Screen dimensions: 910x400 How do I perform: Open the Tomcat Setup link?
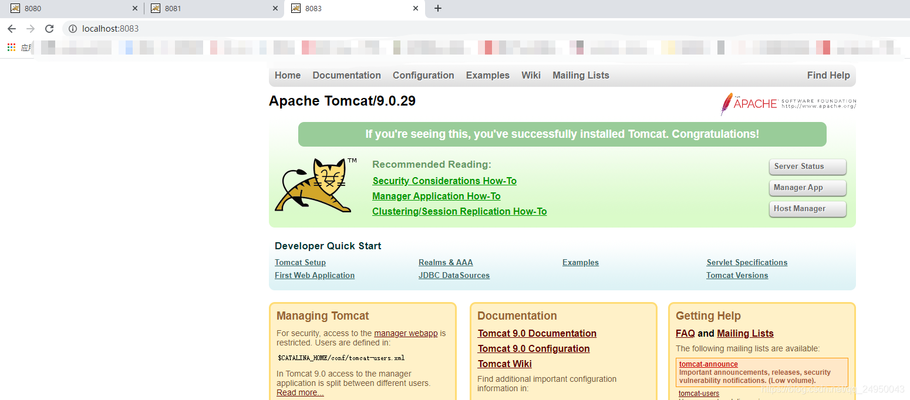(300, 262)
